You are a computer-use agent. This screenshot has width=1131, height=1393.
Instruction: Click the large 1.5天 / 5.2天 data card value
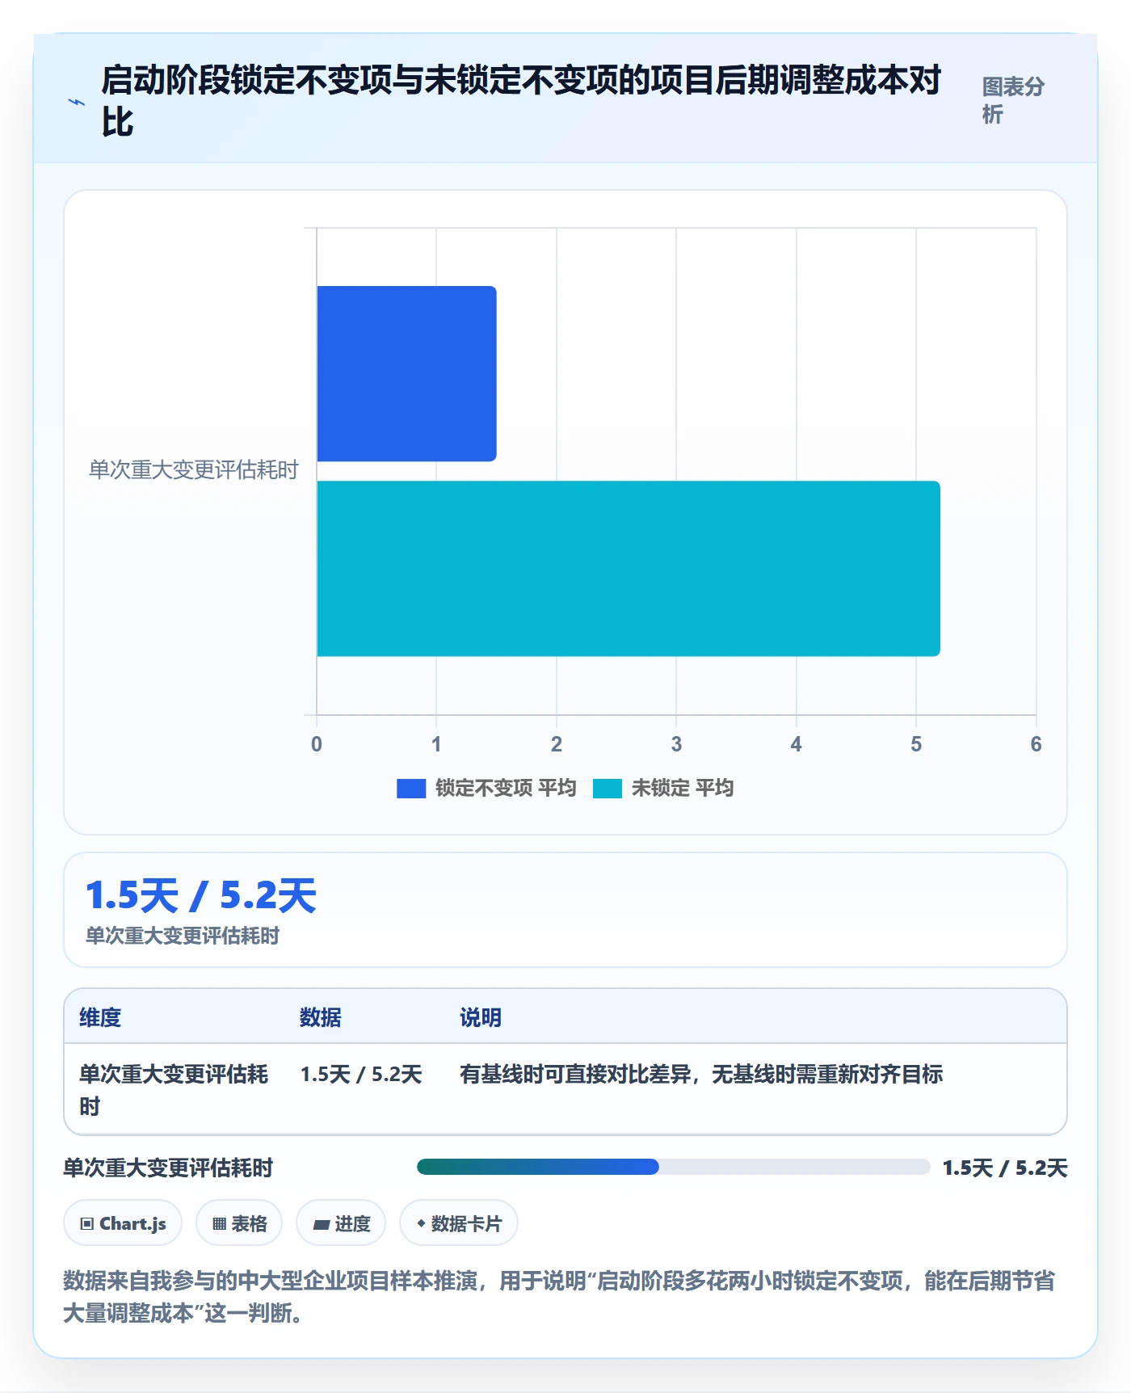click(x=201, y=895)
